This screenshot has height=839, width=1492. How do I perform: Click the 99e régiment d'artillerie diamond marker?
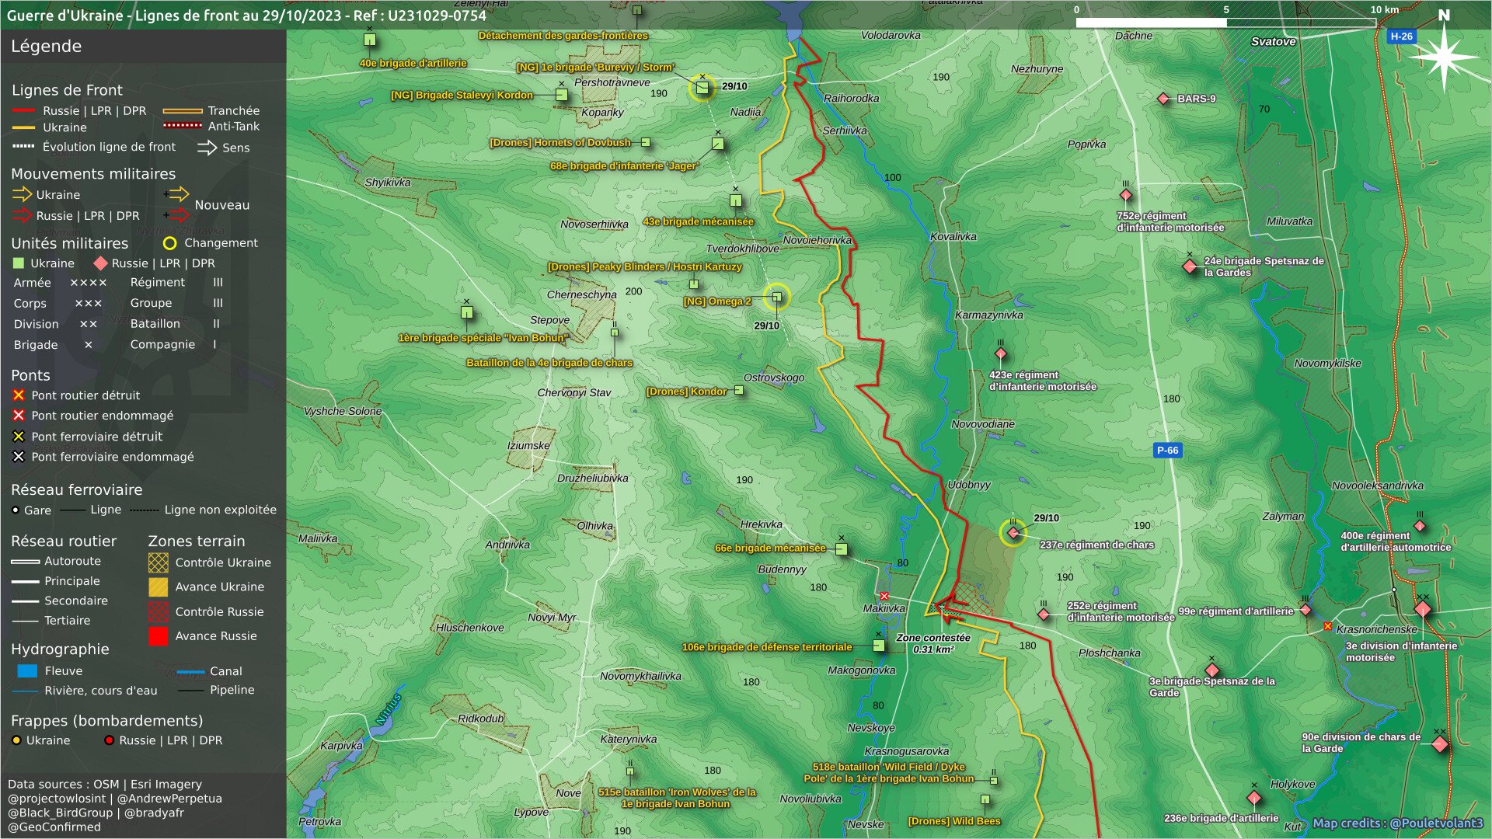click(x=1305, y=610)
